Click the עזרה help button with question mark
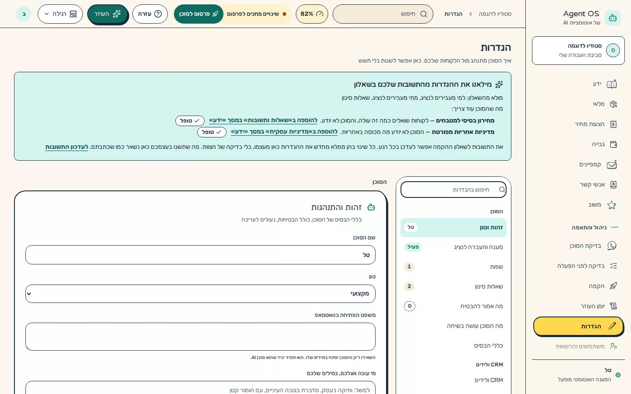Viewport: 631px width, 394px height. 150,14
